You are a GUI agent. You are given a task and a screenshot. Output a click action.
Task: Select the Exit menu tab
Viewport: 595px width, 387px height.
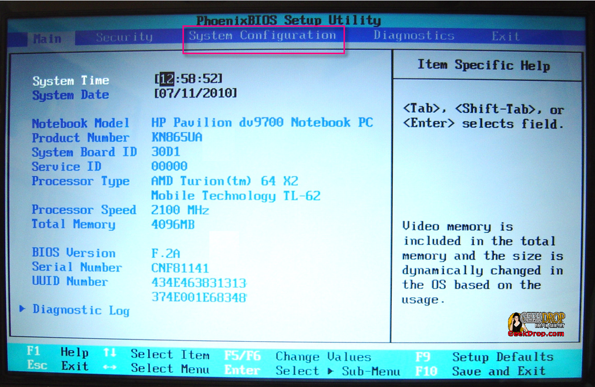505,36
